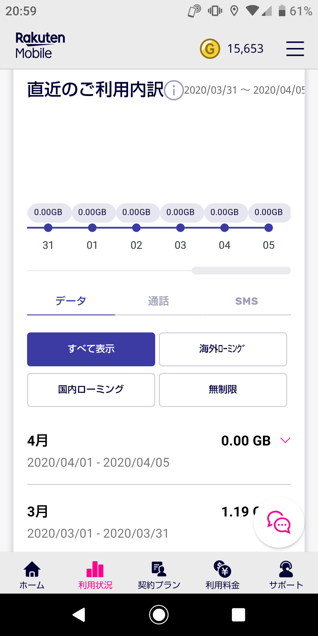Open サポート in bottom navigation
Image resolution: width=318 pixels, height=636 pixels.
tap(286, 575)
